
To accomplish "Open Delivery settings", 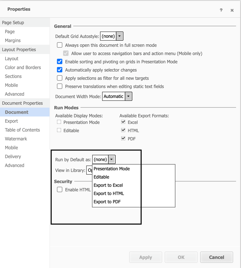I will click(x=25, y=156).
